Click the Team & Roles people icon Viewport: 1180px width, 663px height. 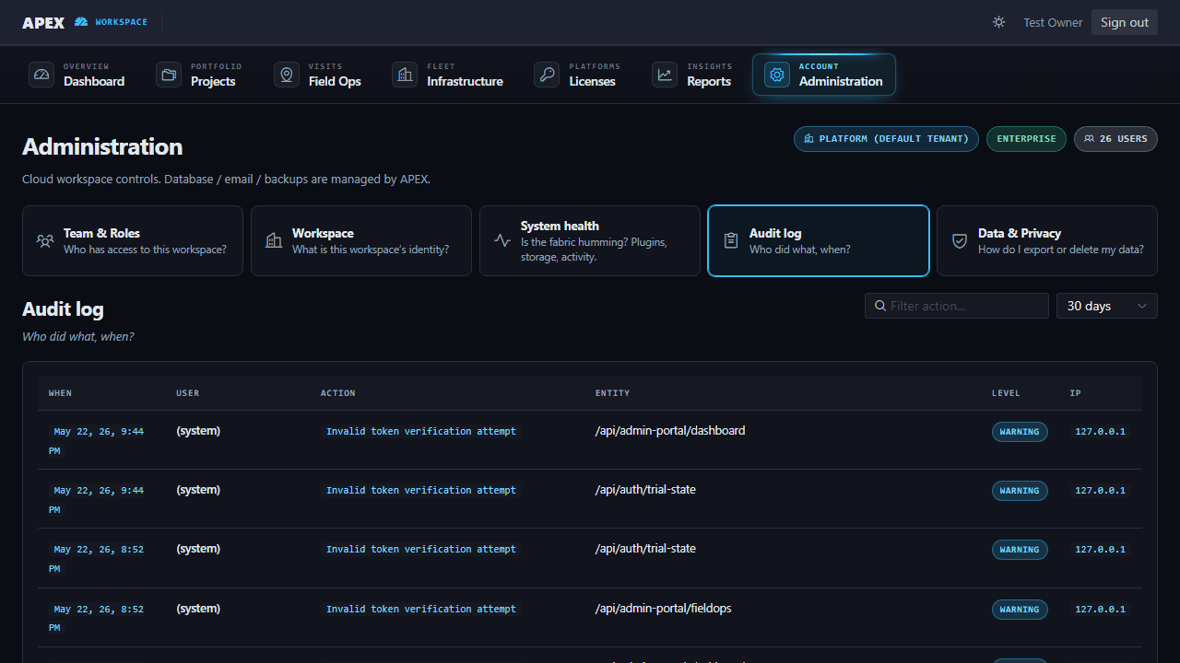[x=45, y=241]
